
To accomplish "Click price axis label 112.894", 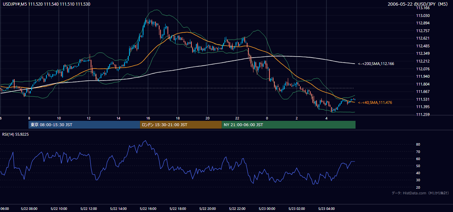I will pos(423,23).
